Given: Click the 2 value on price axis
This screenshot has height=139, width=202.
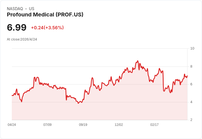Looking at the screenshot, I should point(191,120).
